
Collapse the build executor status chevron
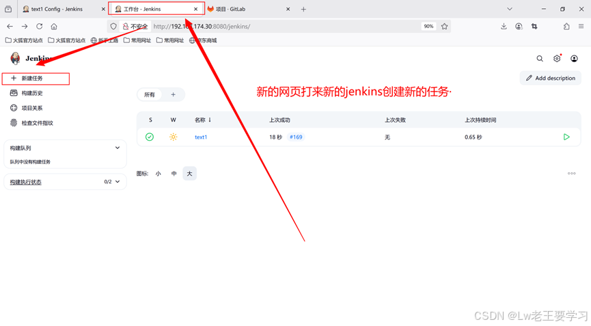(118, 182)
